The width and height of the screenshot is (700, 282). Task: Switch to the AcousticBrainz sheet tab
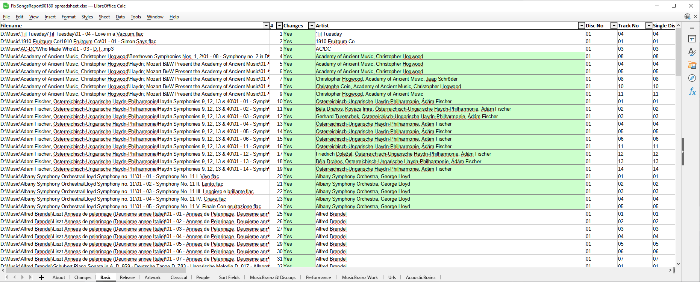coord(421,277)
